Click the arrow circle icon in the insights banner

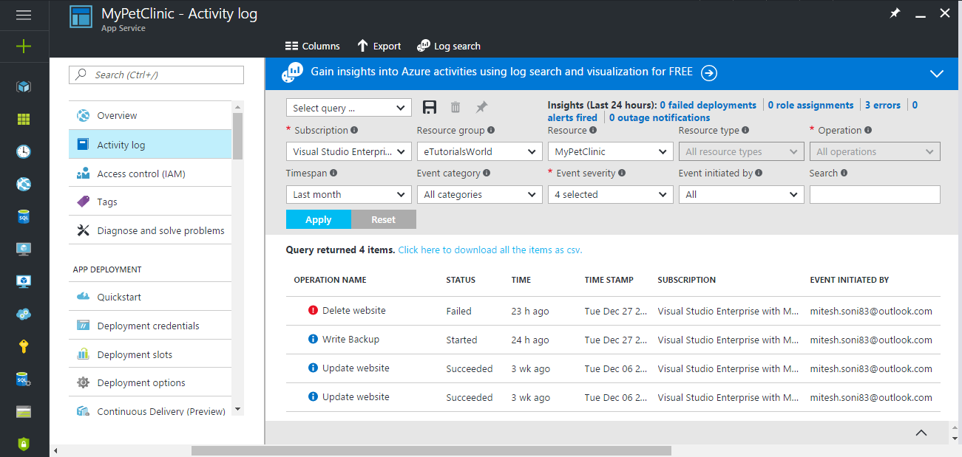click(709, 72)
